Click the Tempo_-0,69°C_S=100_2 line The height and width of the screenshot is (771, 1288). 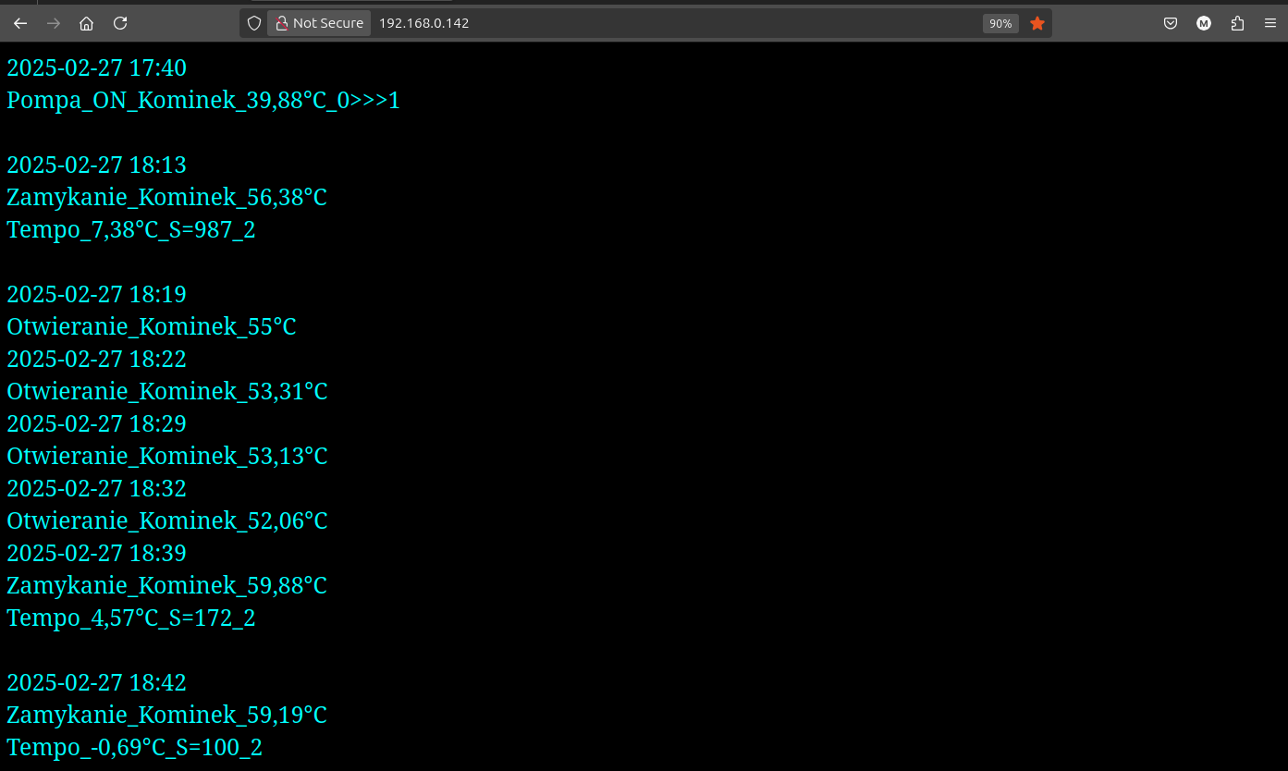pos(135,748)
